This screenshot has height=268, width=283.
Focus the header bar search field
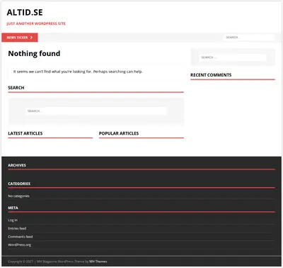point(249,38)
